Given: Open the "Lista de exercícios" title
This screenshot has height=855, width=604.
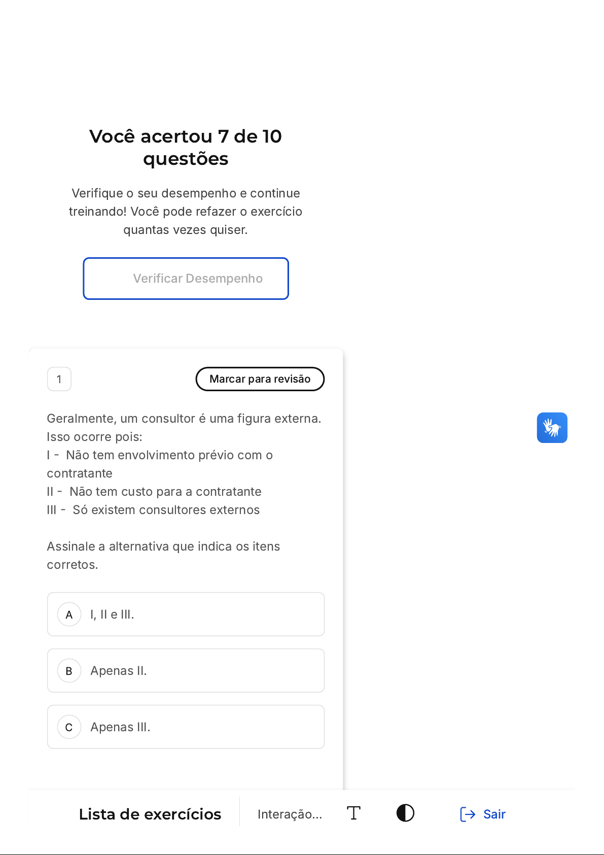Looking at the screenshot, I should coord(150,814).
